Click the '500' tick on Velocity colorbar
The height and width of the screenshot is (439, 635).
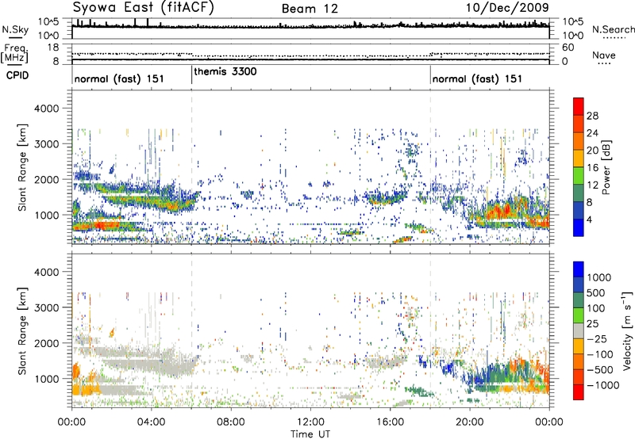click(x=596, y=293)
